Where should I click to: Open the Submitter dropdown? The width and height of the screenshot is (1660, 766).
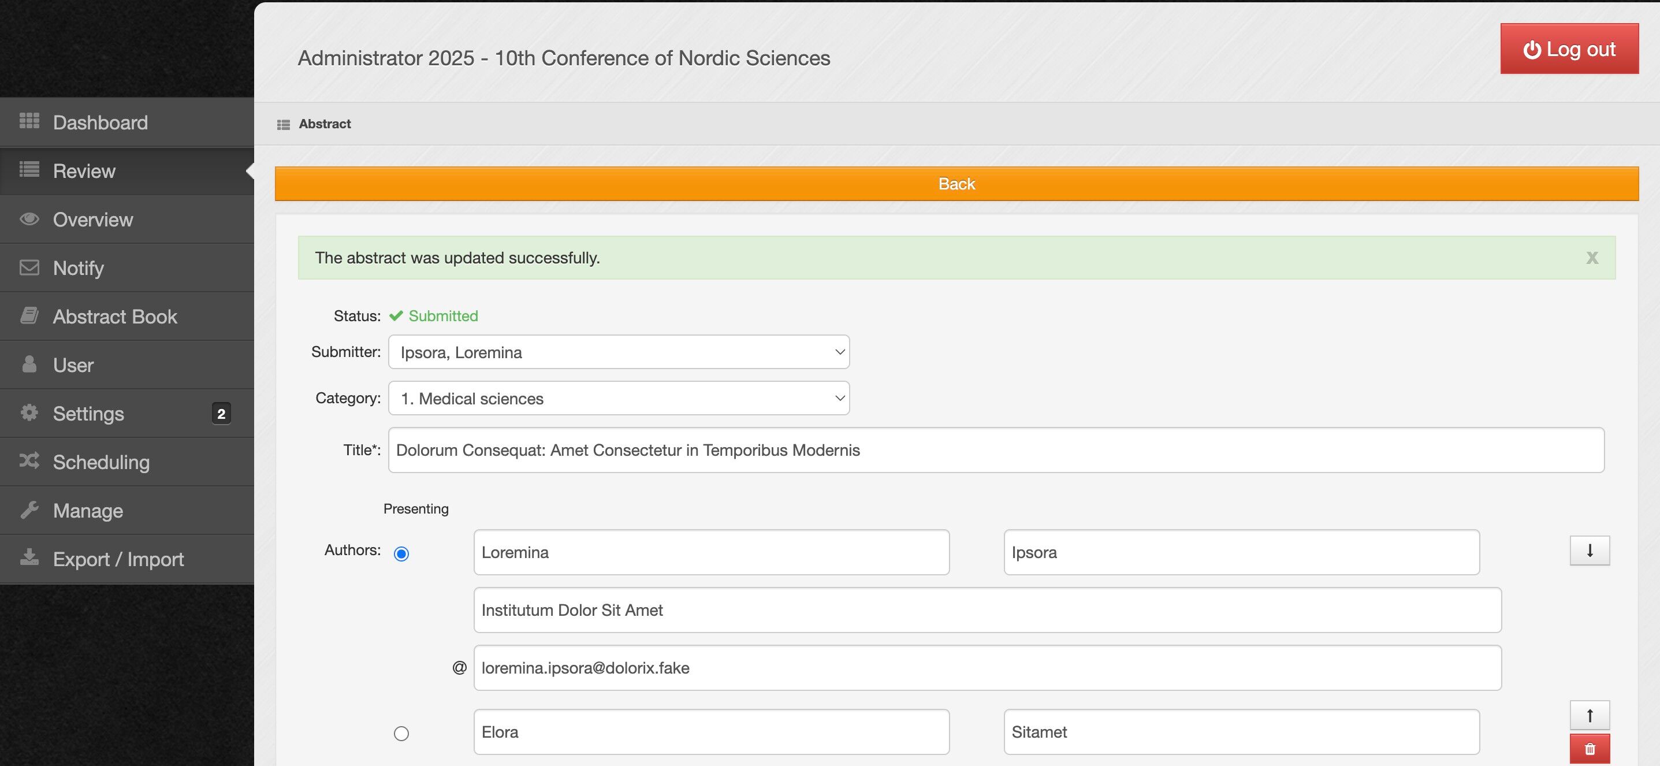(x=618, y=352)
